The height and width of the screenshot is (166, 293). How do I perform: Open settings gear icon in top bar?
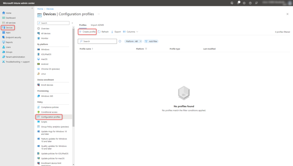pos(244,3)
